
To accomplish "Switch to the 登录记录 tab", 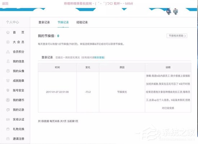I will pos(44,22).
